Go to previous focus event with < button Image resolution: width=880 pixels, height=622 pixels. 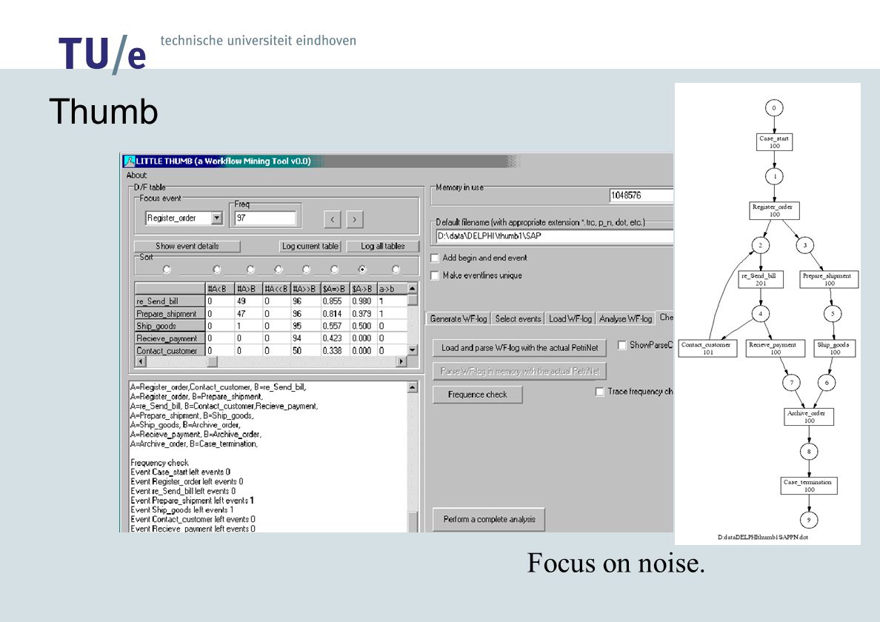point(333,219)
